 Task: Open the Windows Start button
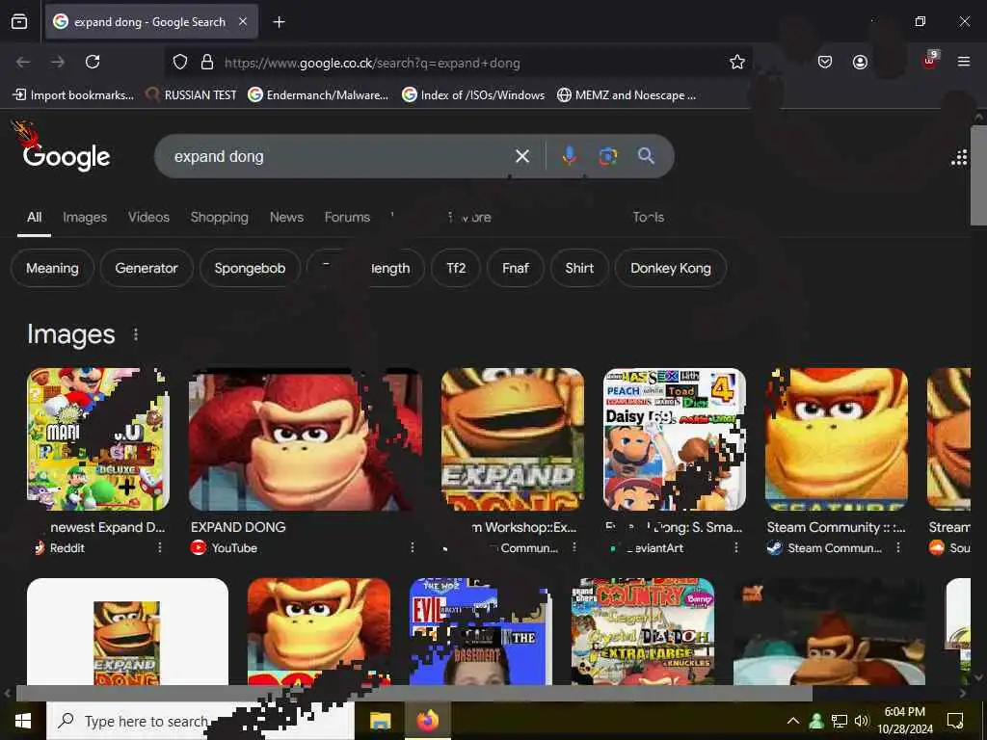coord(23,721)
